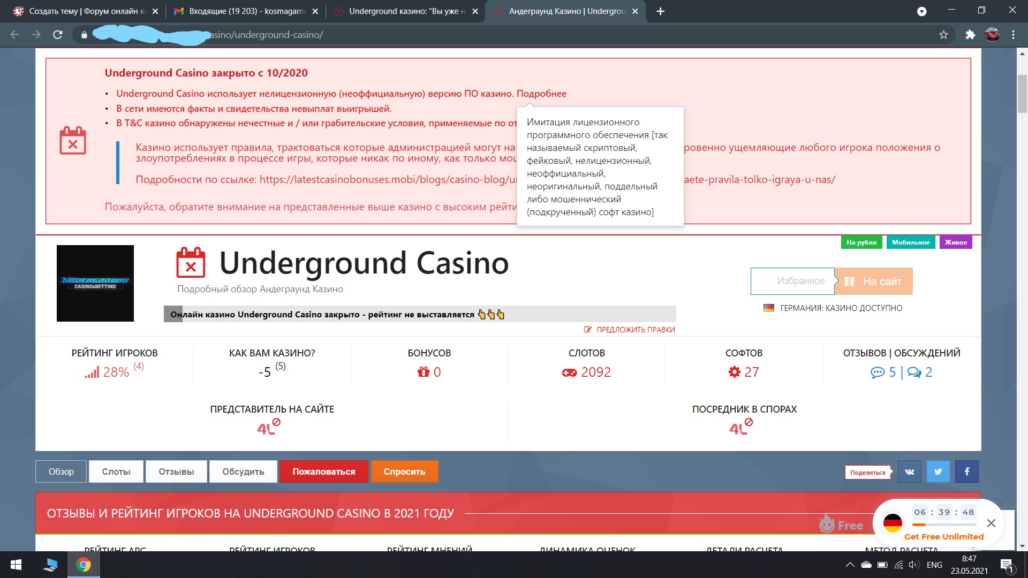
Task: Open the Chrome profile avatar
Action: (992, 35)
